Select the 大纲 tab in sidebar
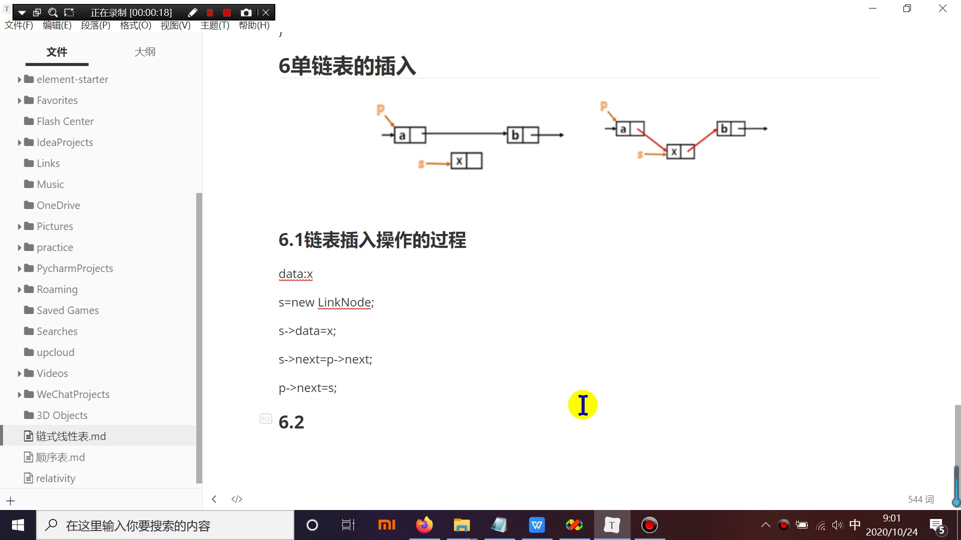Screen dimensions: 961x540 click(x=145, y=51)
